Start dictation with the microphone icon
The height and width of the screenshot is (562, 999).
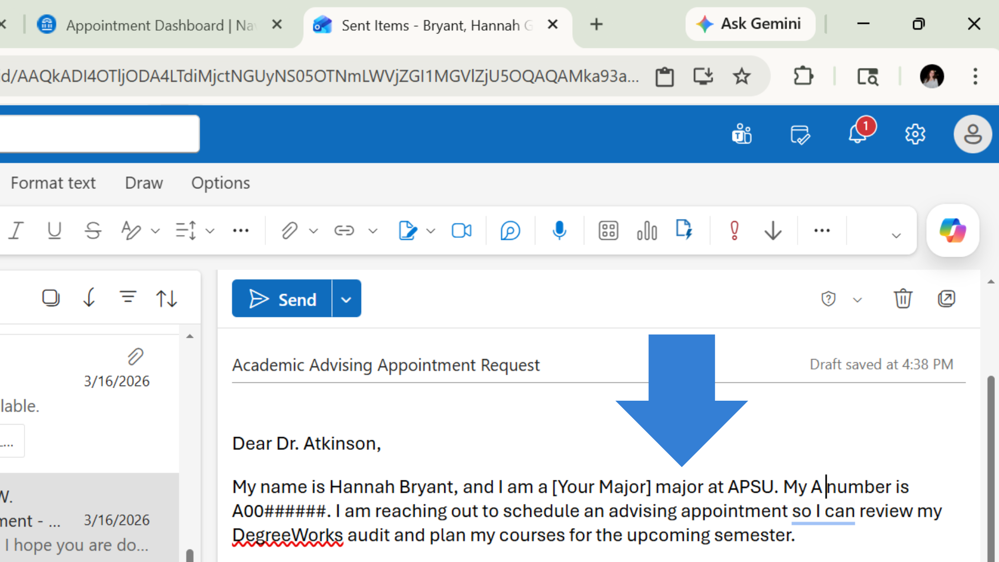tap(559, 231)
